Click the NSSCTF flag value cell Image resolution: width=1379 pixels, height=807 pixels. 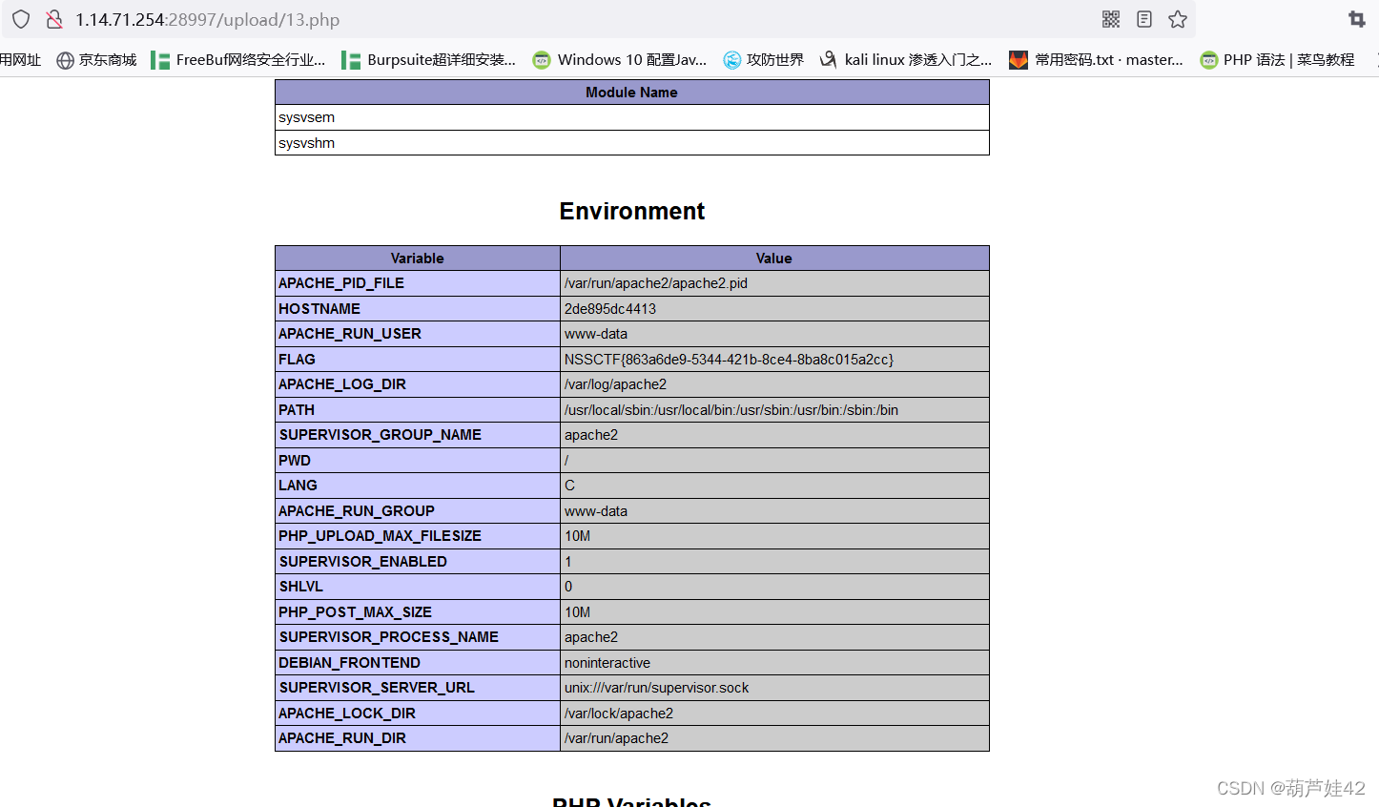(774, 360)
